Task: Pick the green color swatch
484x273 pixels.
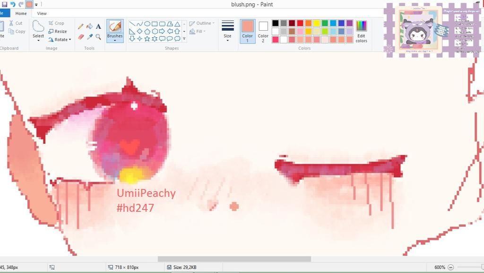Action: point(325,23)
